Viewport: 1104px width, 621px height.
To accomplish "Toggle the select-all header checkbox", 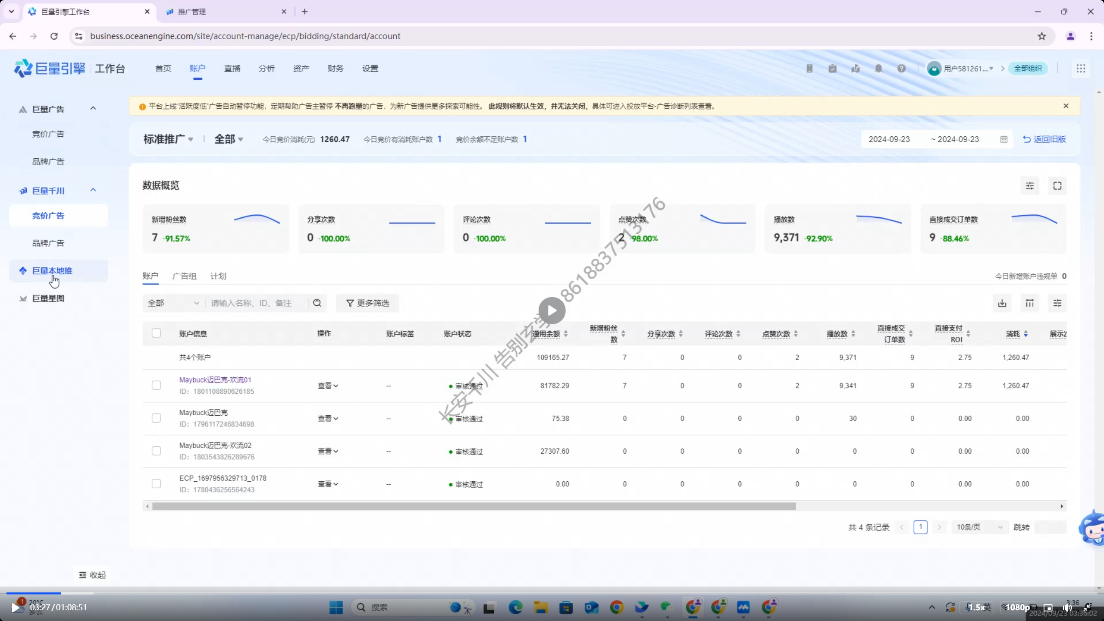I will 157,333.
